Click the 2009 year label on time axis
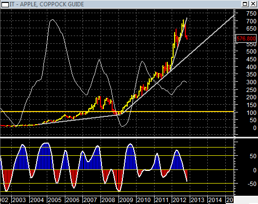This screenshot has height=204, width=258. pos(126,200)
